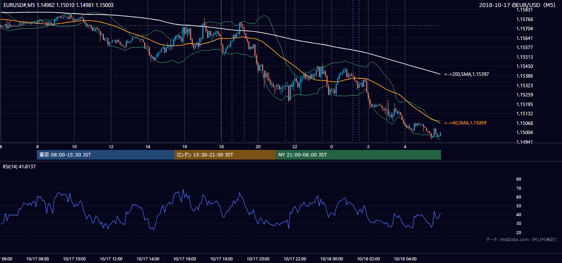Click the 1.15641 price axis label
Image resolution: width=562 pixels, height=263 pixels.
point(524,38)
